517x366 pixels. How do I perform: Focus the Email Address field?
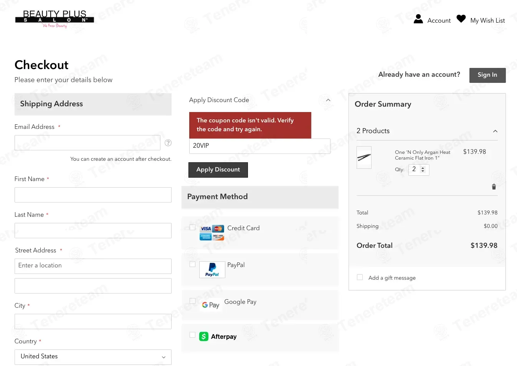click(88, 143)
